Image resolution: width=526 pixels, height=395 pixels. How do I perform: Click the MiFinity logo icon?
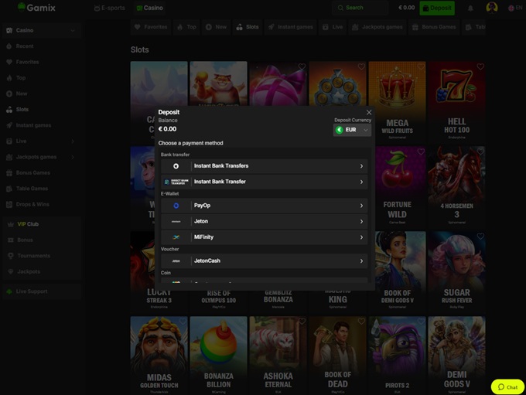(176, 237)
